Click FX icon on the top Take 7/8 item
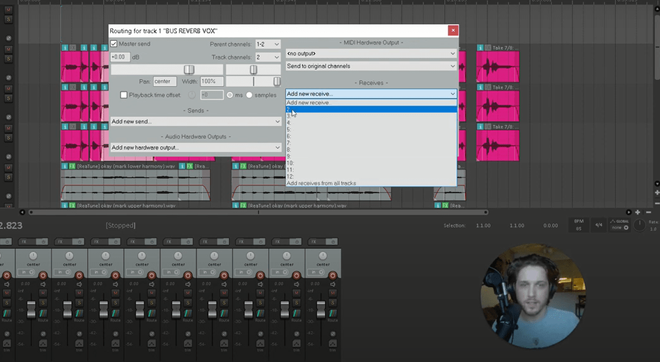660x362 pixels. point(487,48)
